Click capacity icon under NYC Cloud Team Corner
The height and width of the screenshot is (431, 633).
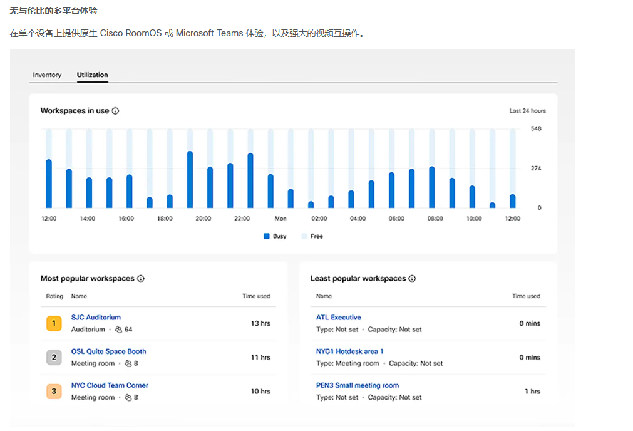pos(128,397)
